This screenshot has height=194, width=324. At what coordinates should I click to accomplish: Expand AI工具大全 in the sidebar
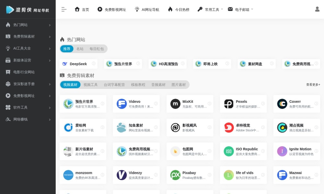pos(28,48)
